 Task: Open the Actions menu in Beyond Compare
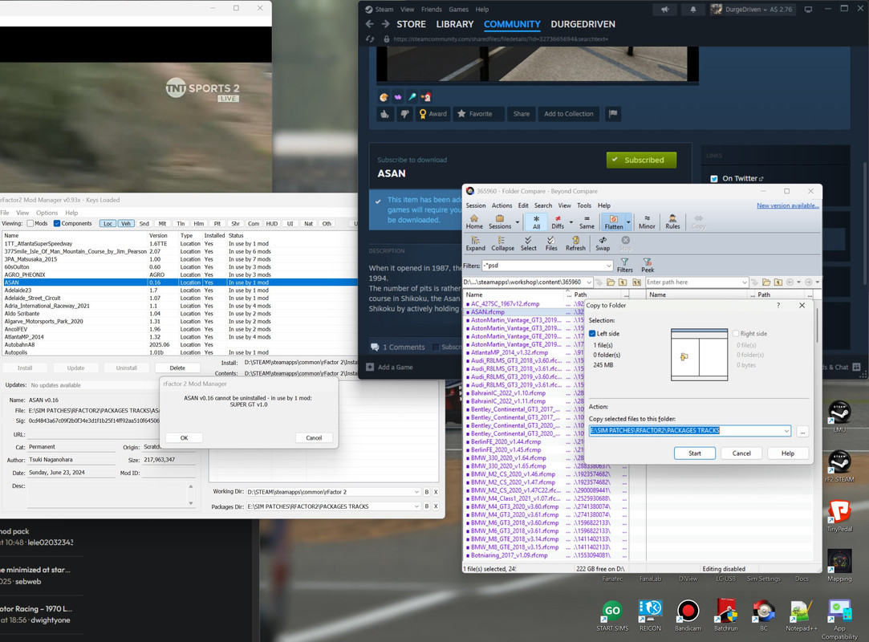(502, 205)
